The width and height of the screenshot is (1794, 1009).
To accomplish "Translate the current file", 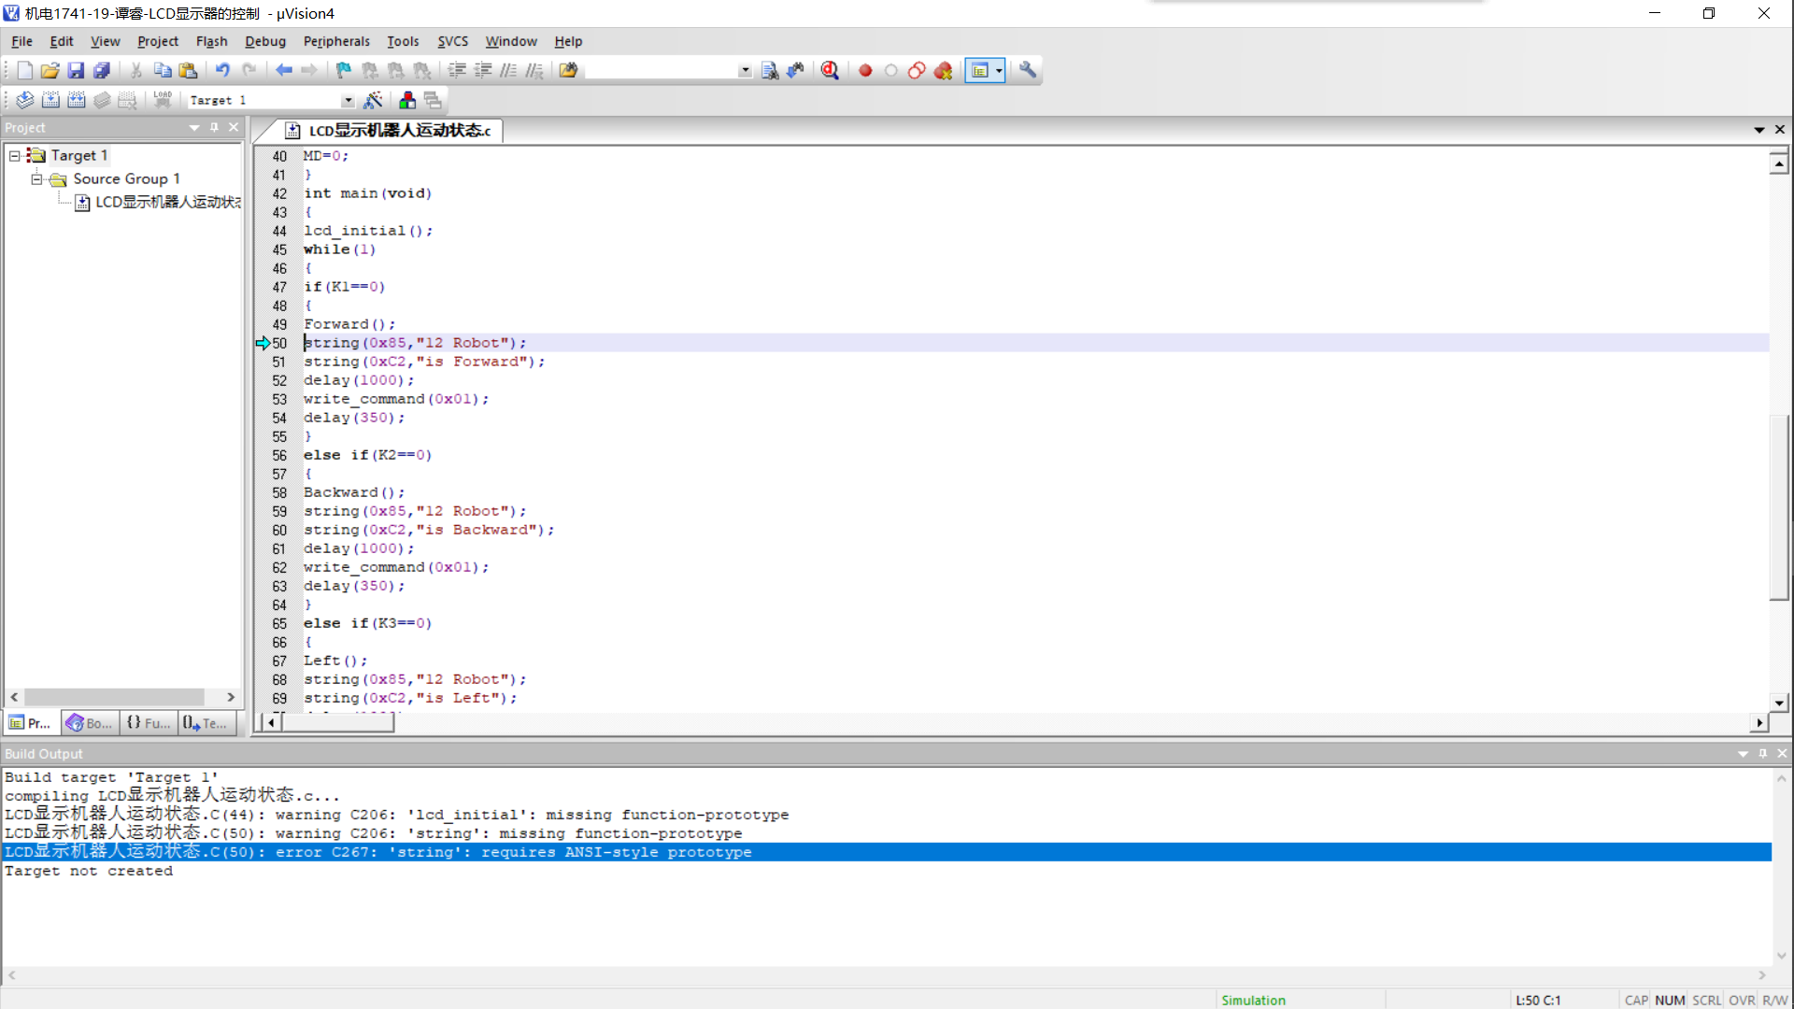I will click(x=25, y=100).
